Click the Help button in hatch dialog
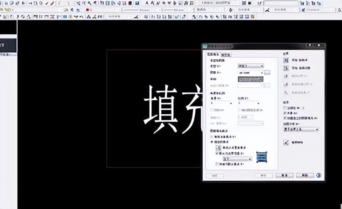Screen dimensions: 342x209 (305, 175)
